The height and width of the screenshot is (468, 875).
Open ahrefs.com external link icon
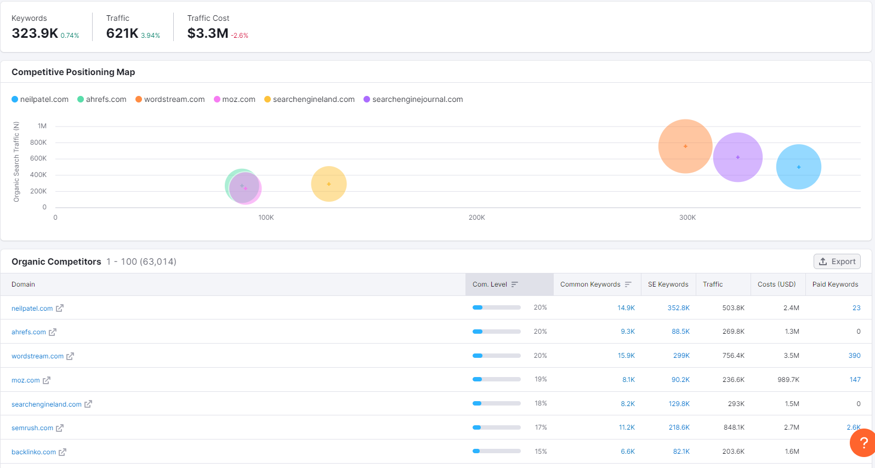click(53, 332)
